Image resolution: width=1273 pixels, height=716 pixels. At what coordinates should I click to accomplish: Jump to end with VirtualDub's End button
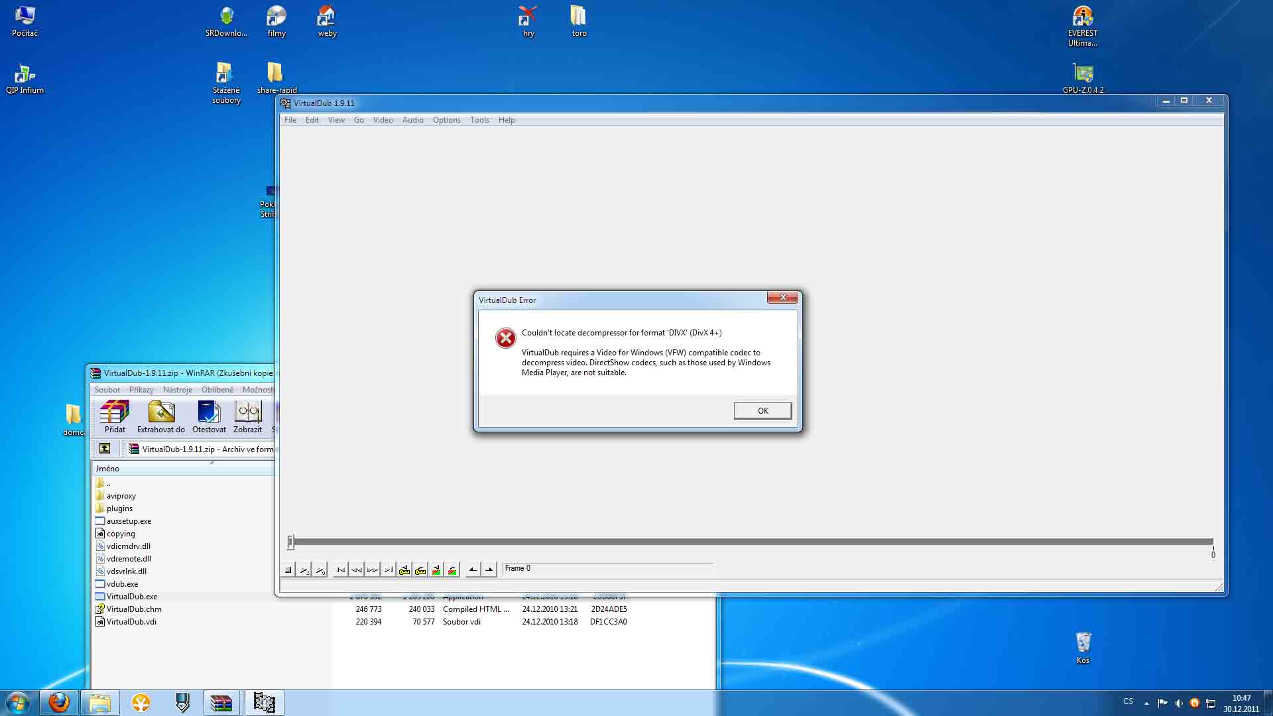click(389, 569)
